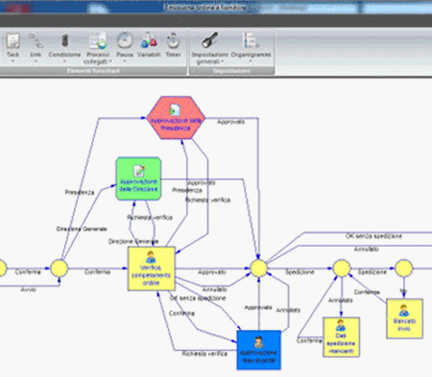
Task: Select the Dati spedizione mancanti node
Action: point(341,337)
